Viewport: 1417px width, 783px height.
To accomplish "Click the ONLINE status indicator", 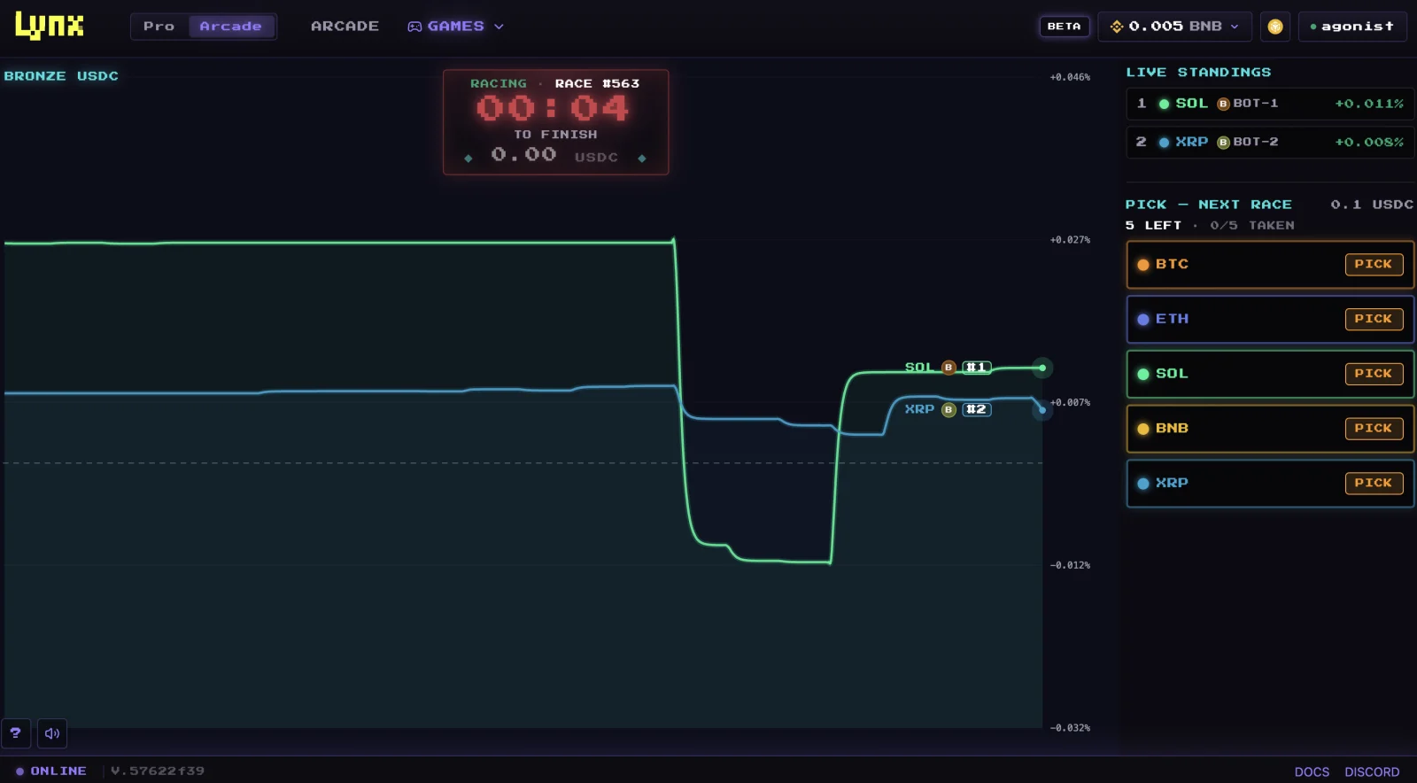I will pyautogui.click(x=51, y=771).
